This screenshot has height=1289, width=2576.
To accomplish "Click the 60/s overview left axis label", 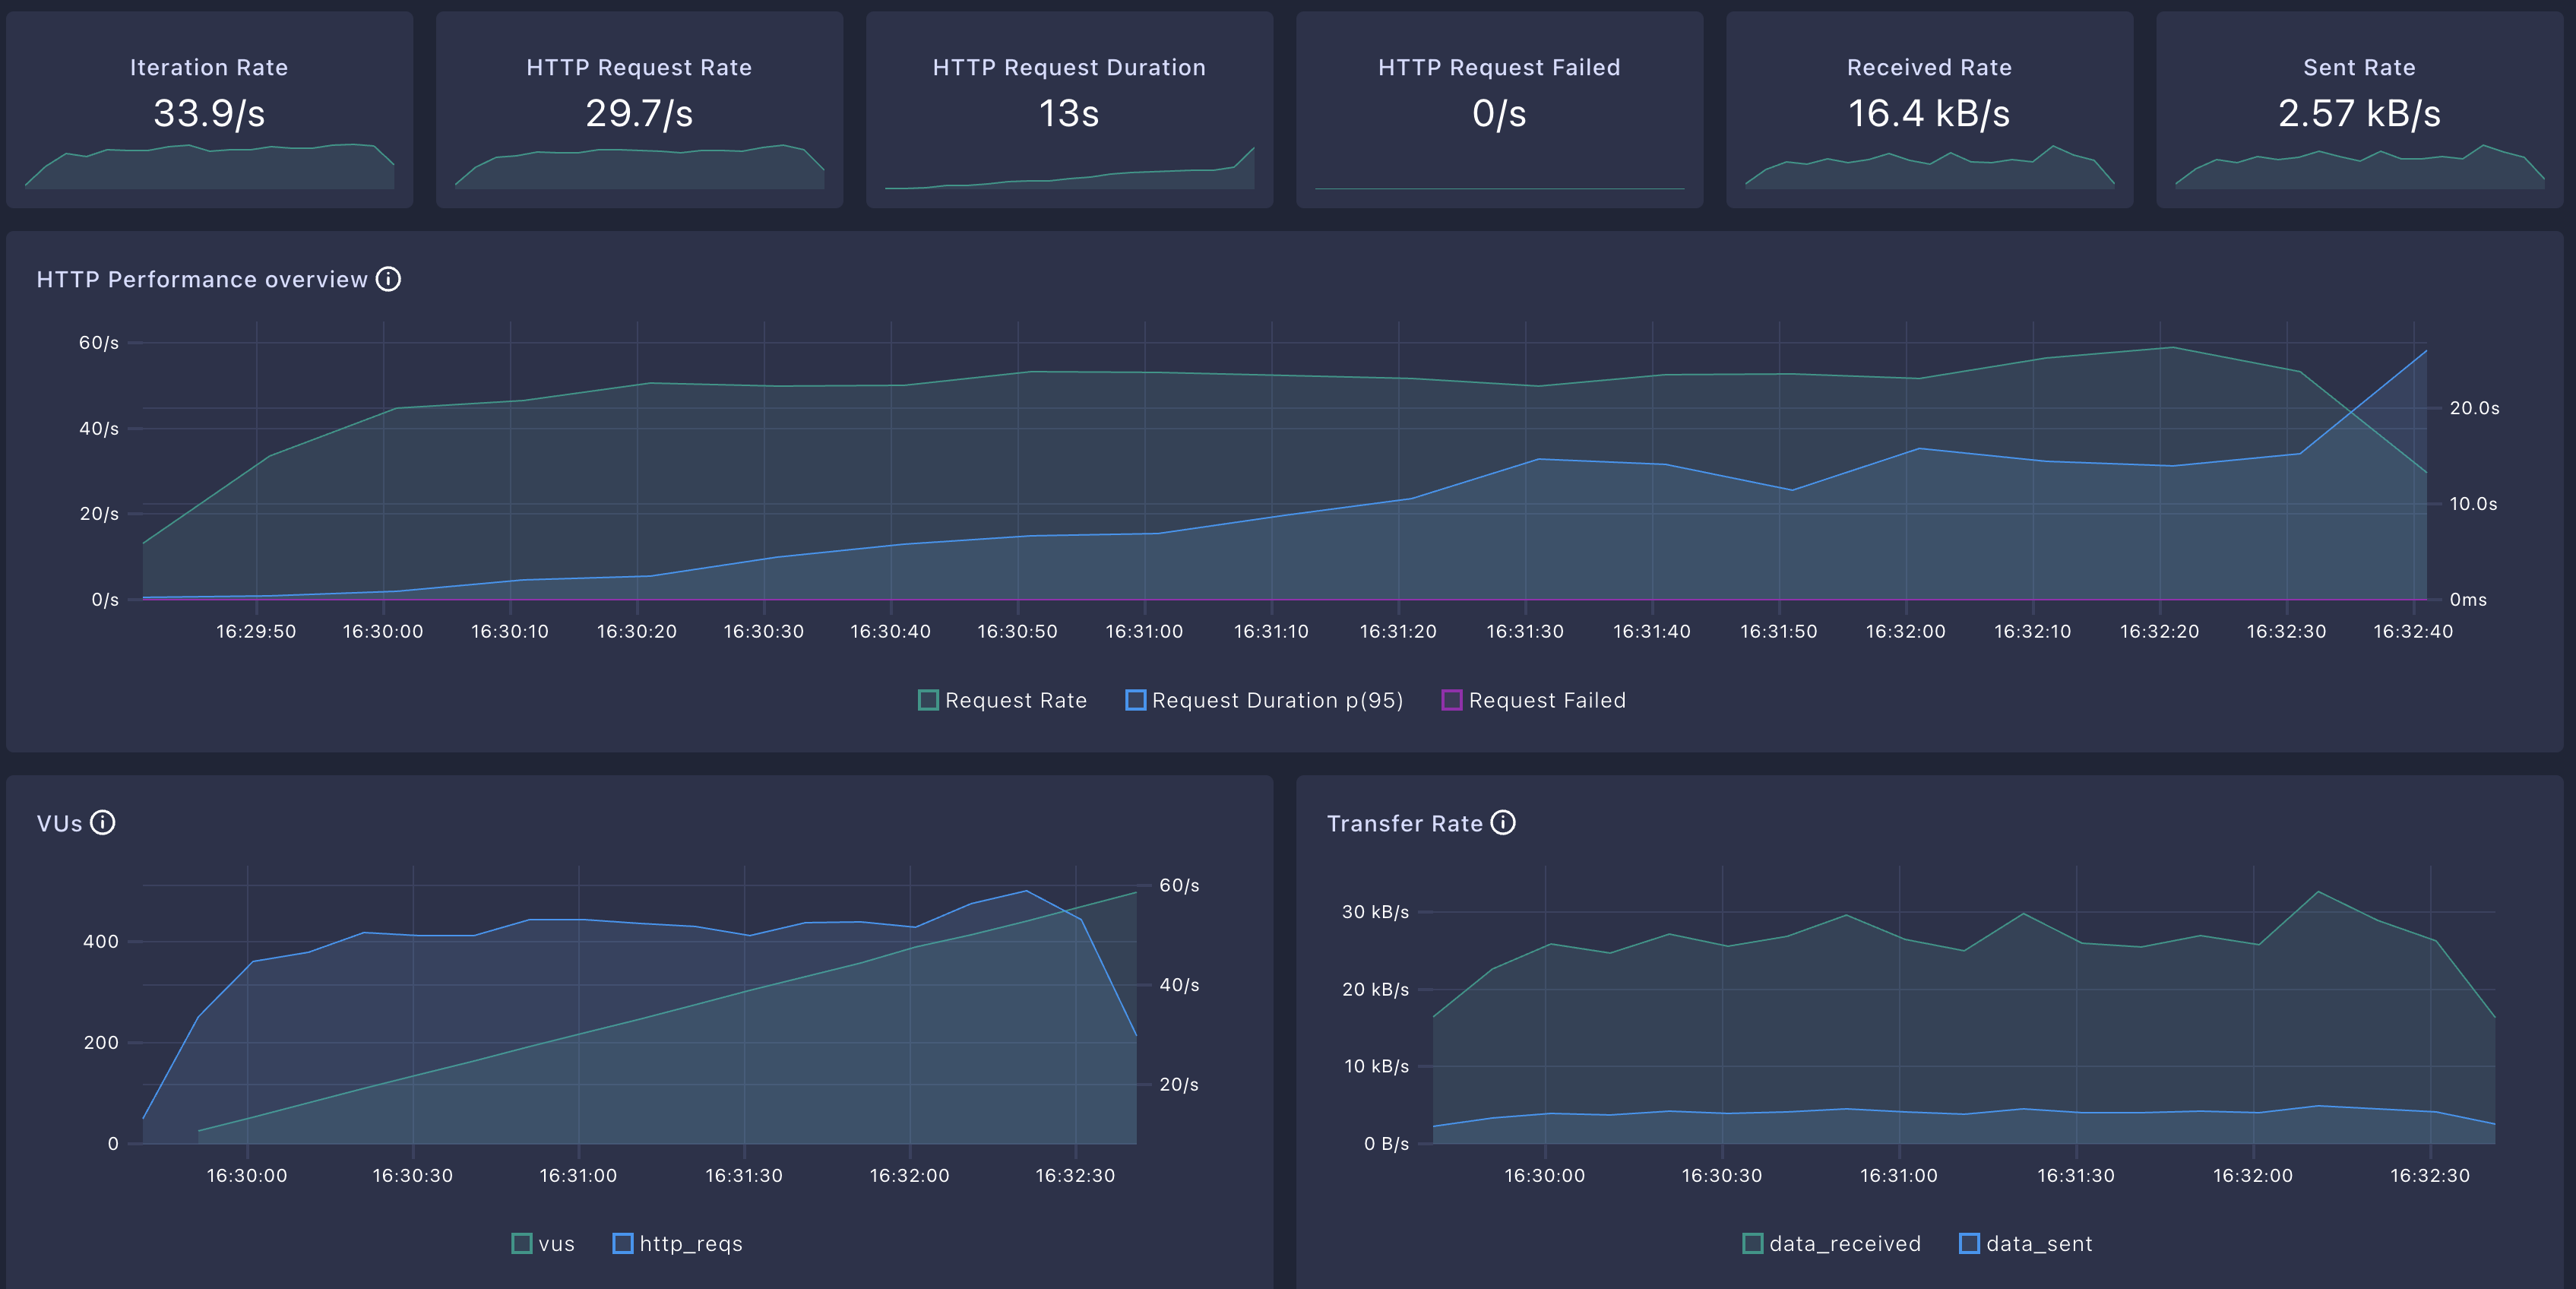I will point(98,342).
